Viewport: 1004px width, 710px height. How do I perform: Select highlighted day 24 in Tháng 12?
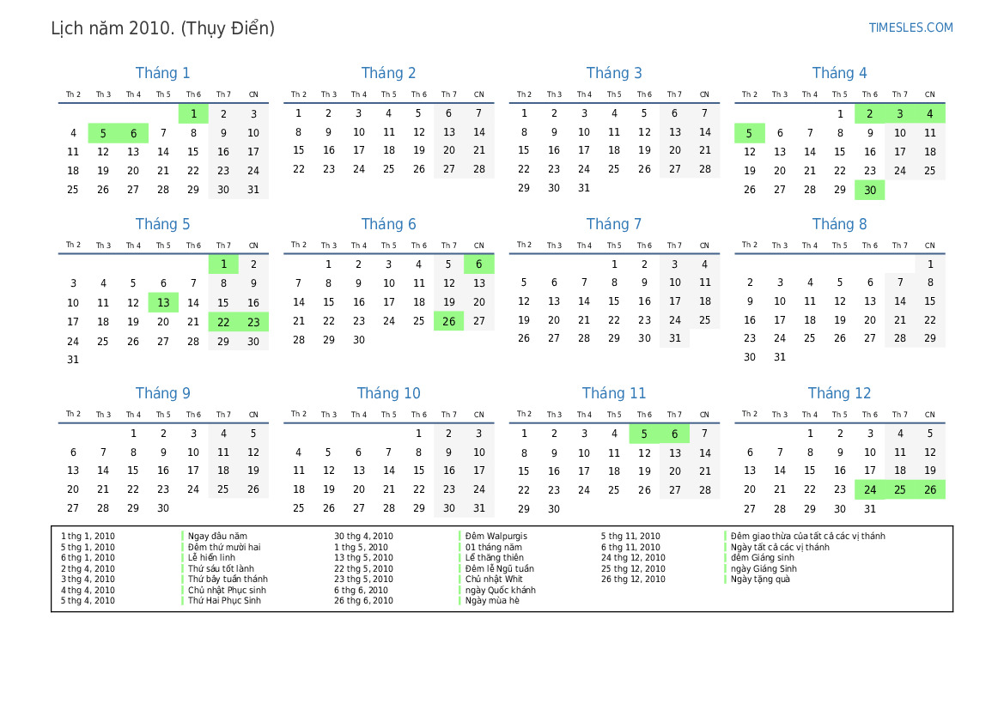(869, 489)
